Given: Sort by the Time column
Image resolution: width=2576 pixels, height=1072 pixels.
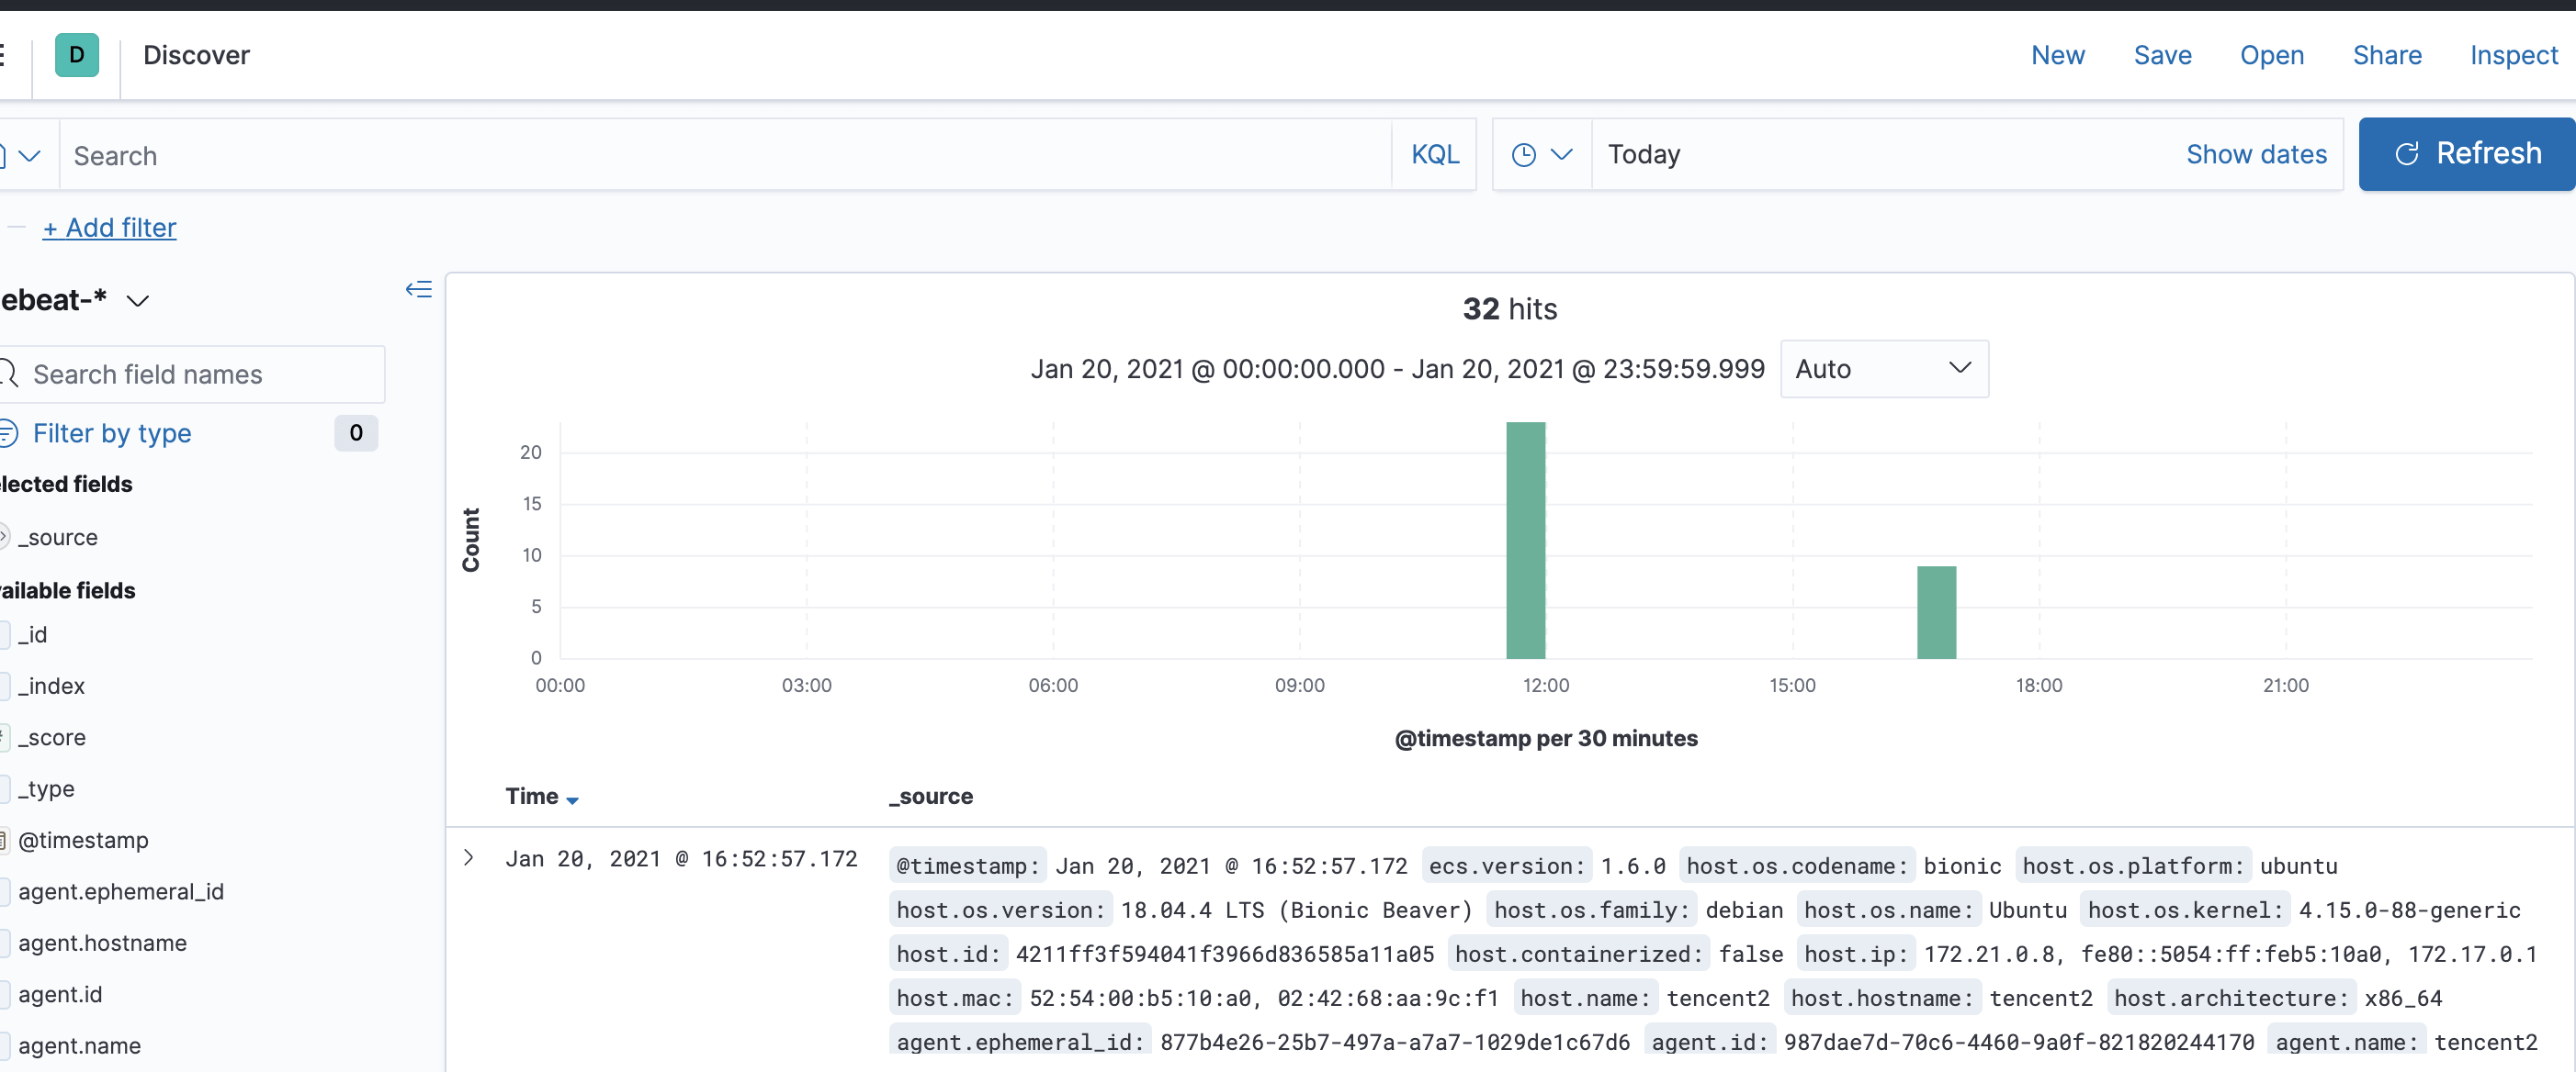Looking at the screenshot, I should pos(542,797).
